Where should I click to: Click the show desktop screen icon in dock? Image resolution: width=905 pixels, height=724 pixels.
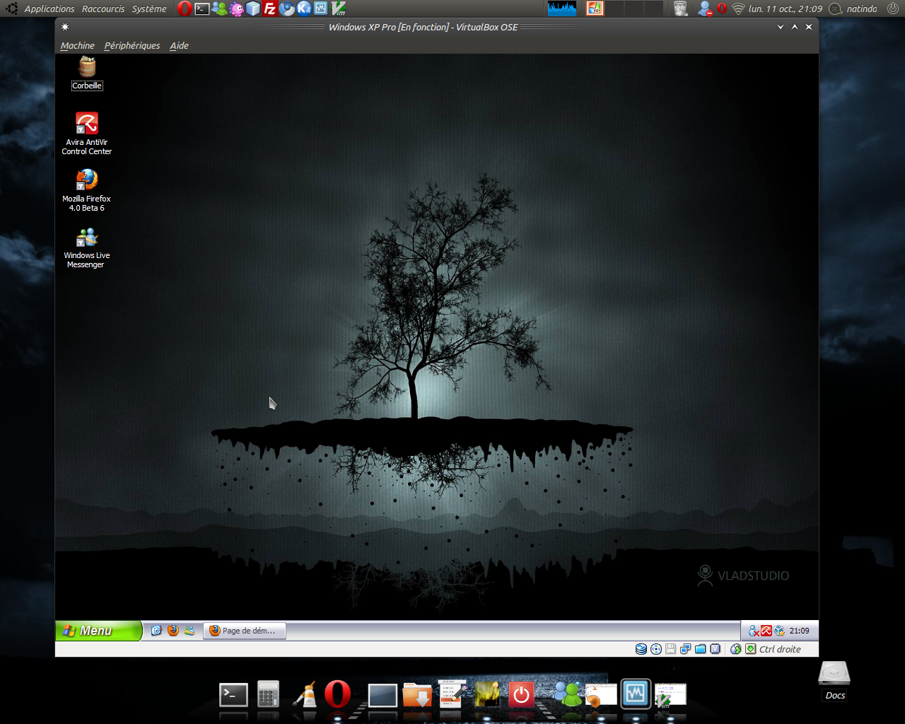(x=383, y=695)
